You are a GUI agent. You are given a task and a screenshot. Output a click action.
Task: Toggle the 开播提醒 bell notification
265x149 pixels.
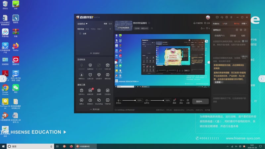[x=198, y=23]
